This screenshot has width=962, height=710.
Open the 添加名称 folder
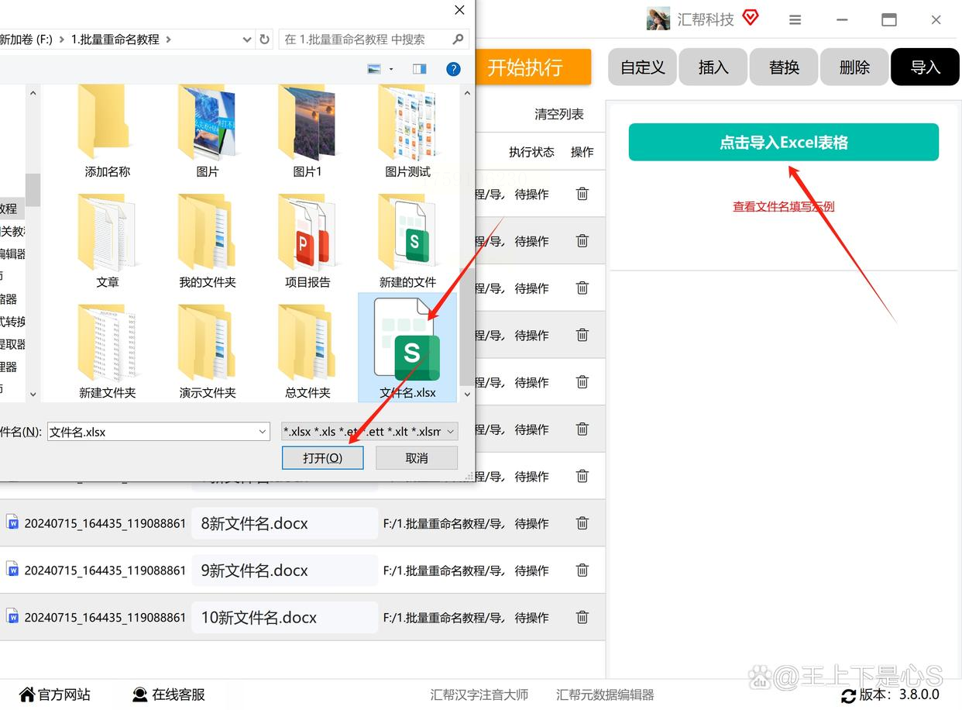pyautogui.click(x=107, y=132)
